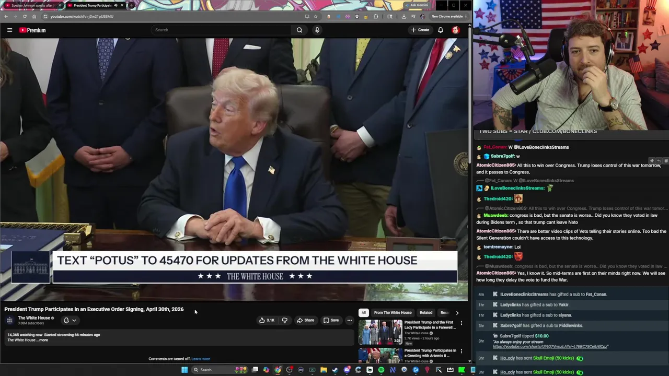
Task: Select chat username tomtremayne
Action: pyautogui.click(x=498, y=247)
